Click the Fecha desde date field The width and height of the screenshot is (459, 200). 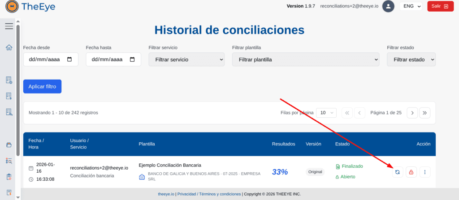(x=50, y=60)
